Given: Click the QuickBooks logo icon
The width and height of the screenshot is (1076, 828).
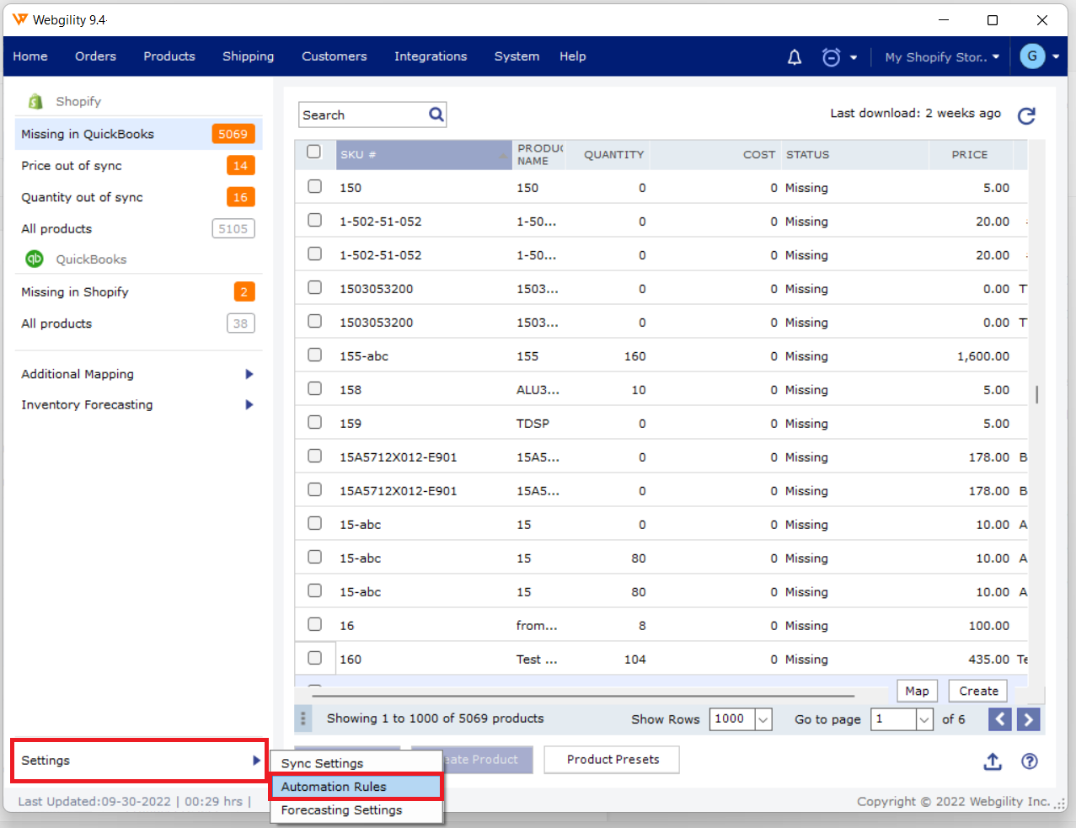Looking at the screenshot, I should click(x=35, y=259).
